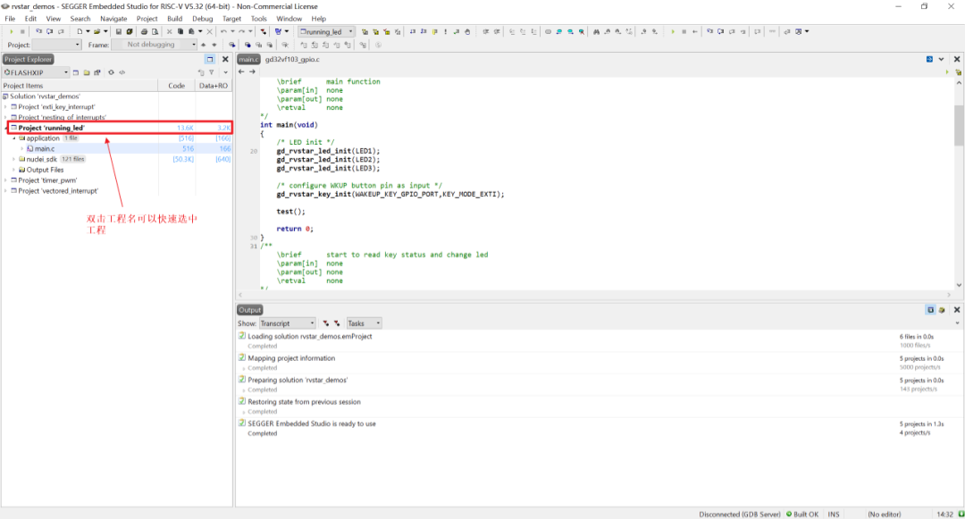
Task: Click the Print icon
Action: [x=144, y=31]
